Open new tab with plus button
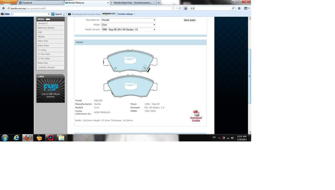This screenshot has height=190, width=335. pos(159,3)
